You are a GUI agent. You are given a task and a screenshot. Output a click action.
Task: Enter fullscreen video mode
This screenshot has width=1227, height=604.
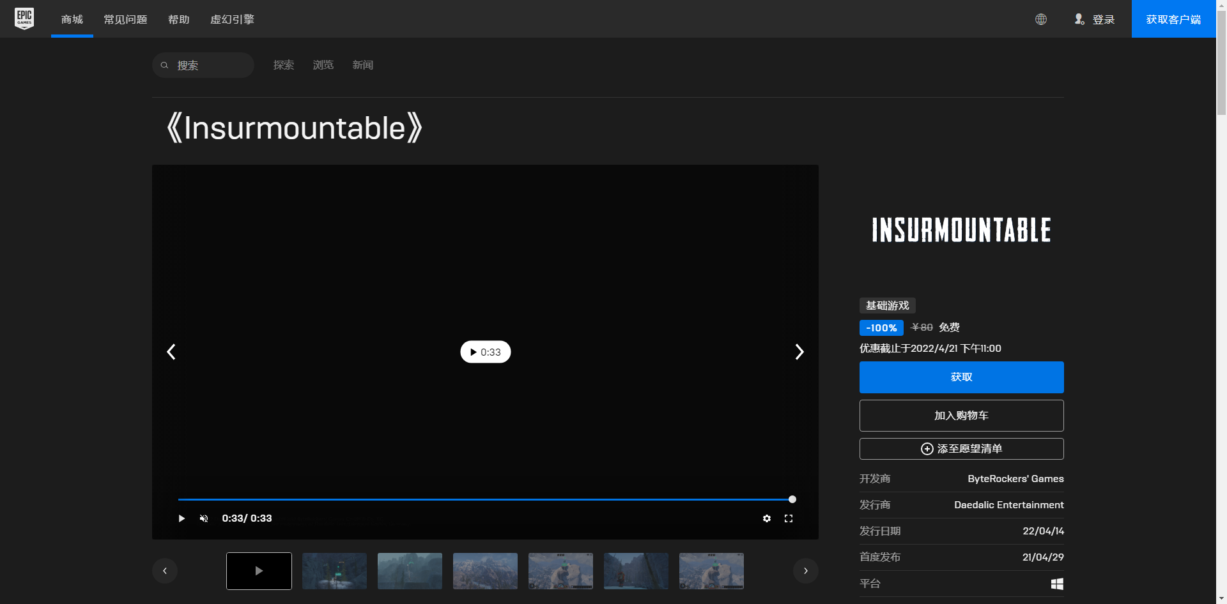click(789, 518)
